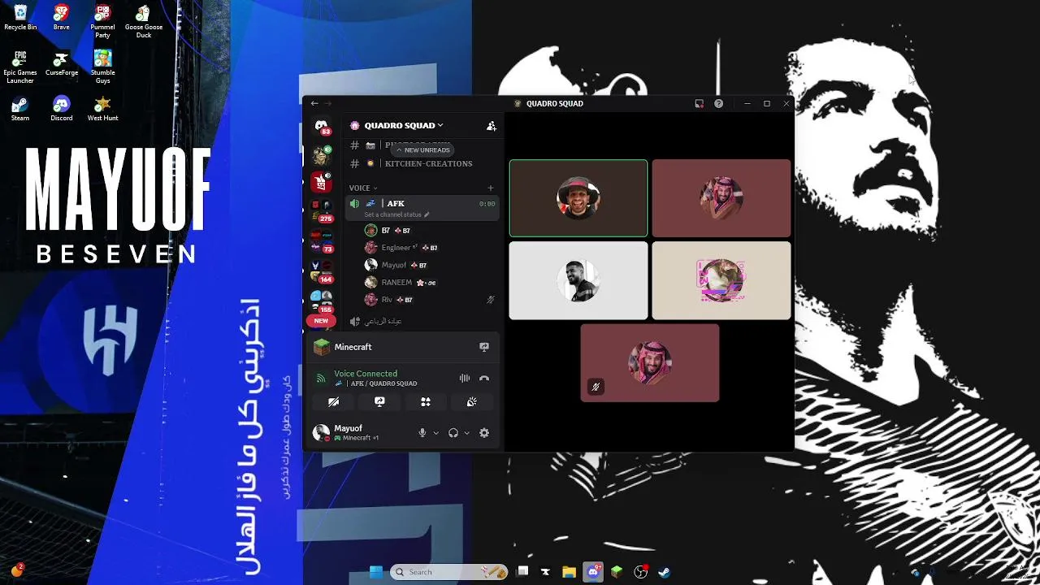Focus the green-outlined speaking video tile

[x=578, y=198]
